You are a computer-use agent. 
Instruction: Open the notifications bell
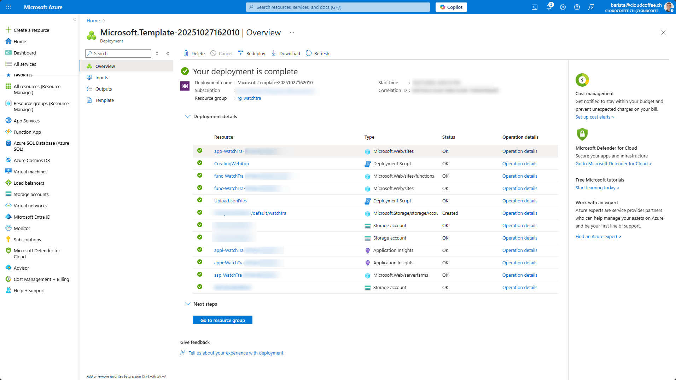[548, 7]
